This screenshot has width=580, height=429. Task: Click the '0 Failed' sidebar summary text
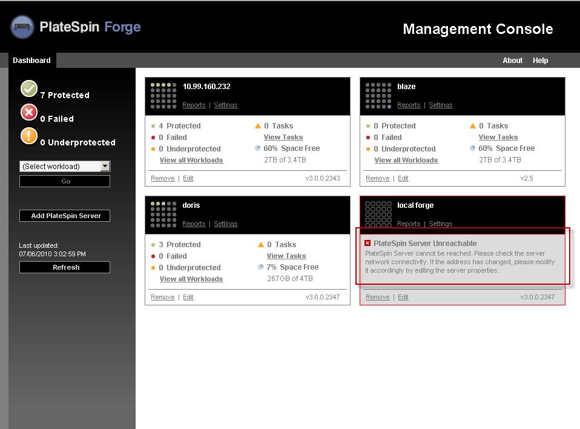point(57,119)
